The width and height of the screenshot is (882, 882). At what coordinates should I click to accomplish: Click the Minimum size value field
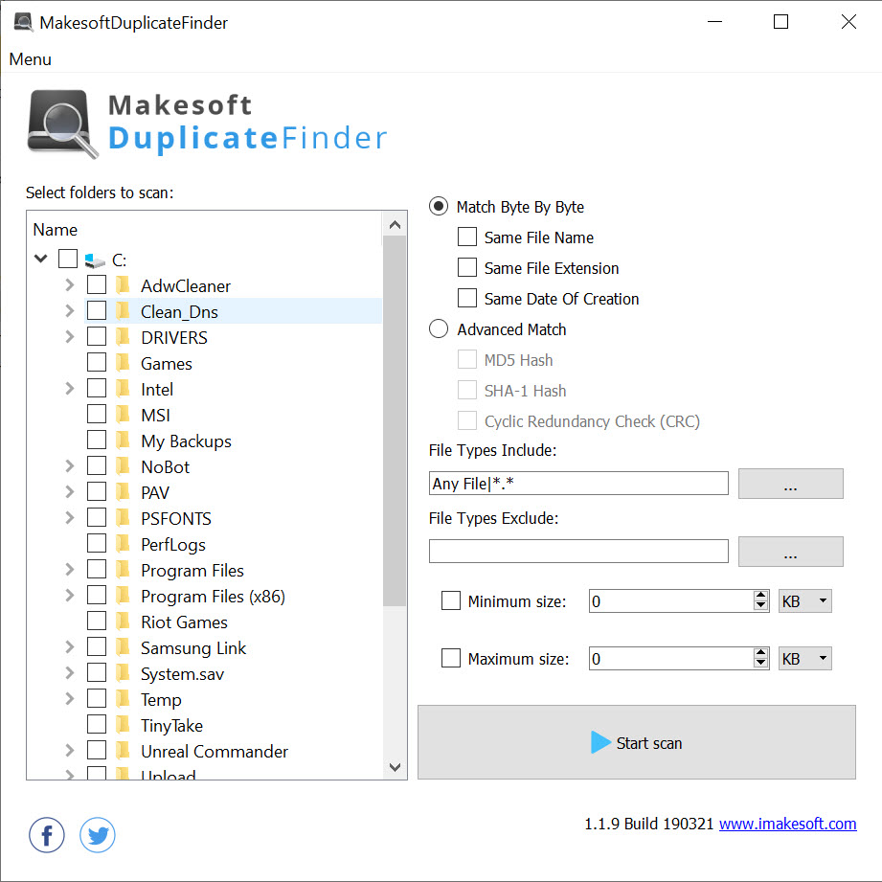[671, 601]
